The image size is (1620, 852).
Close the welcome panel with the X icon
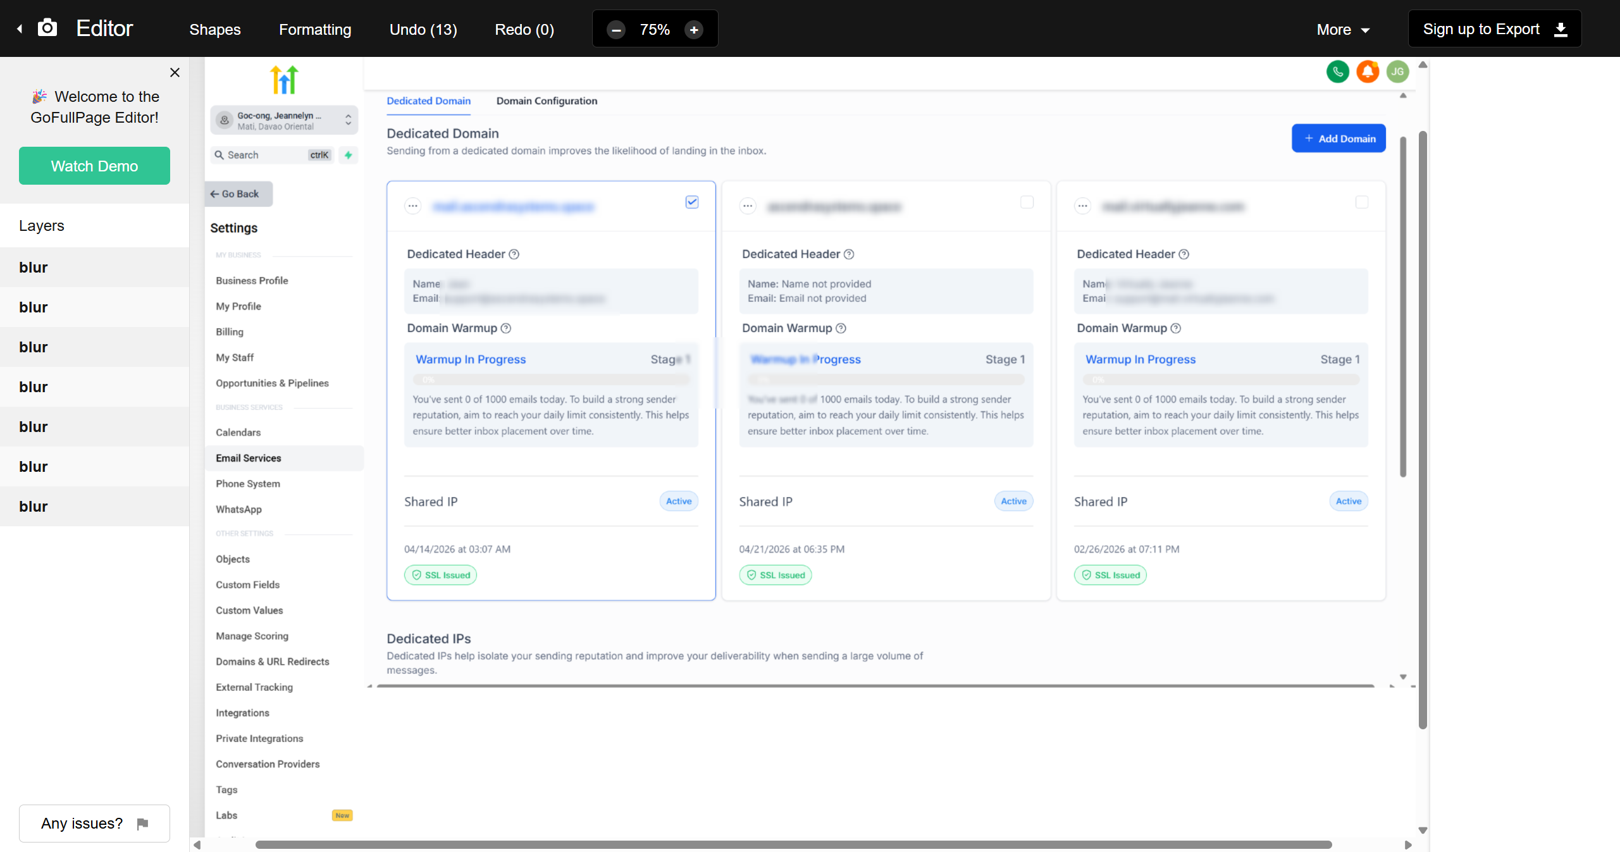(175, 73)
